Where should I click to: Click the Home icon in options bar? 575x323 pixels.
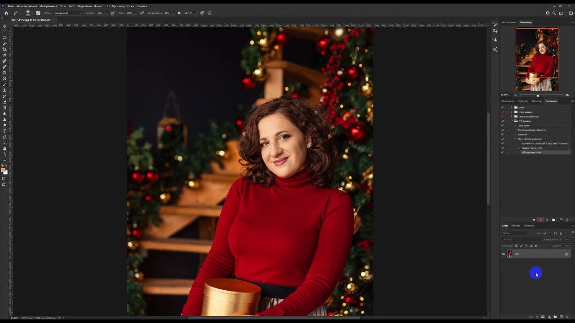6,13
